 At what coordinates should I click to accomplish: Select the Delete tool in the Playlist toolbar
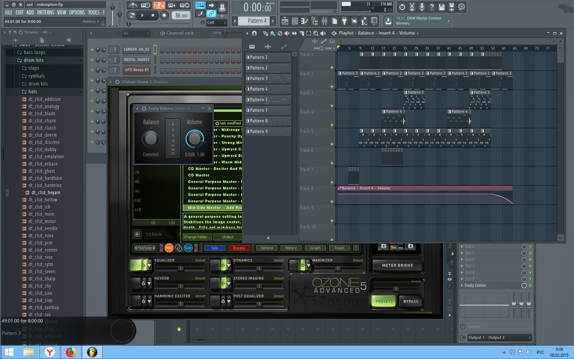click(280, 33)
